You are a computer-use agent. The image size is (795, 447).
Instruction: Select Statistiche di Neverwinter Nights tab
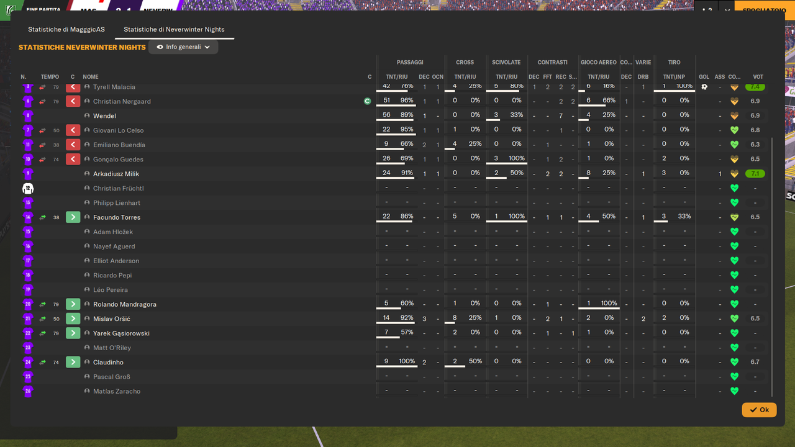(x=174, y=29)
